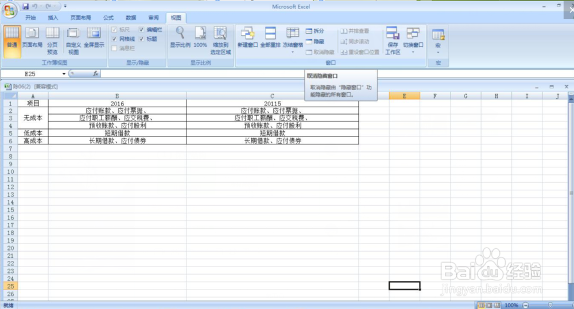Image resolution: width=574 pixels, height=309 pixels.
Task: Open Macros (宏) dropdown
Action: [x=438, y=41]
